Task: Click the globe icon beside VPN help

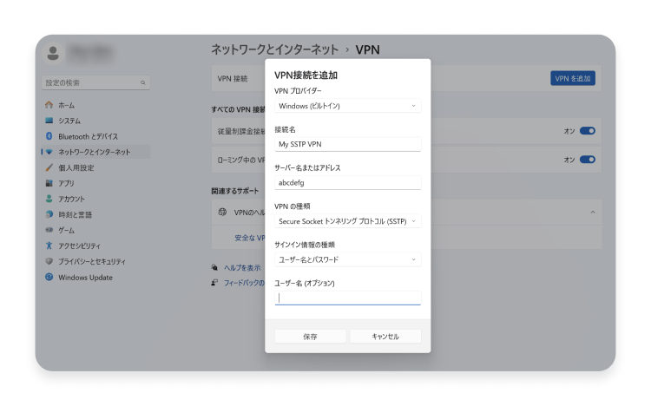Action: click(x=222, y=212)
